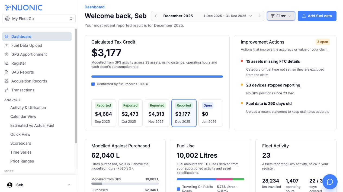The width and height of the screenshot is (343, 192).
Task: Click the Transactions arrows icon
Action: click(7, 90)
